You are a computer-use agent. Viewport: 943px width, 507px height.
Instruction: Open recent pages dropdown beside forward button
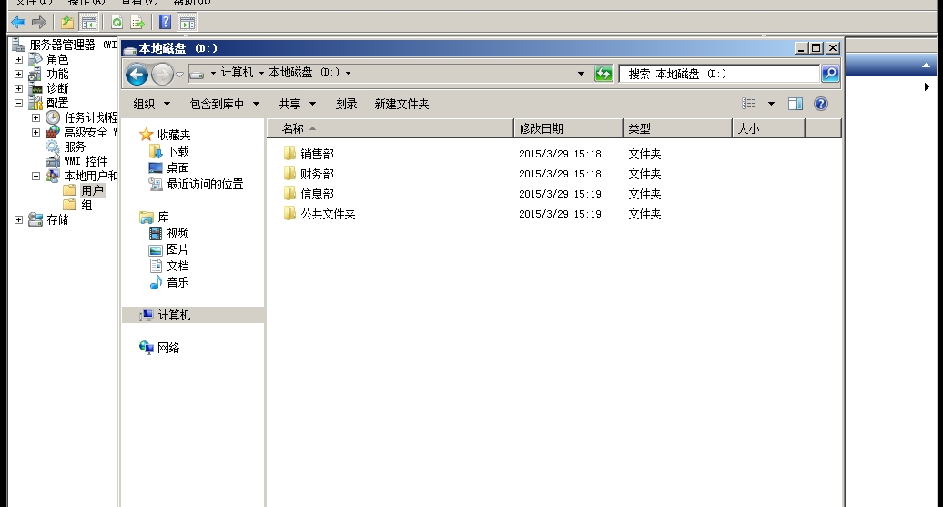[179, 75]
